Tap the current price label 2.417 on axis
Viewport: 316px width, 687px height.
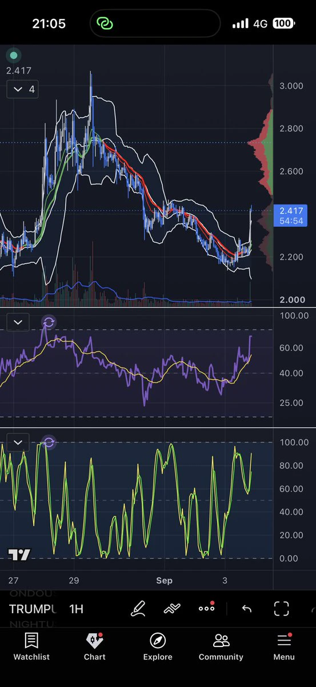click(x=291, y=216)
